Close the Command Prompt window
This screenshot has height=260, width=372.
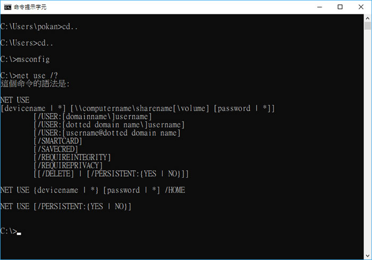361,7
